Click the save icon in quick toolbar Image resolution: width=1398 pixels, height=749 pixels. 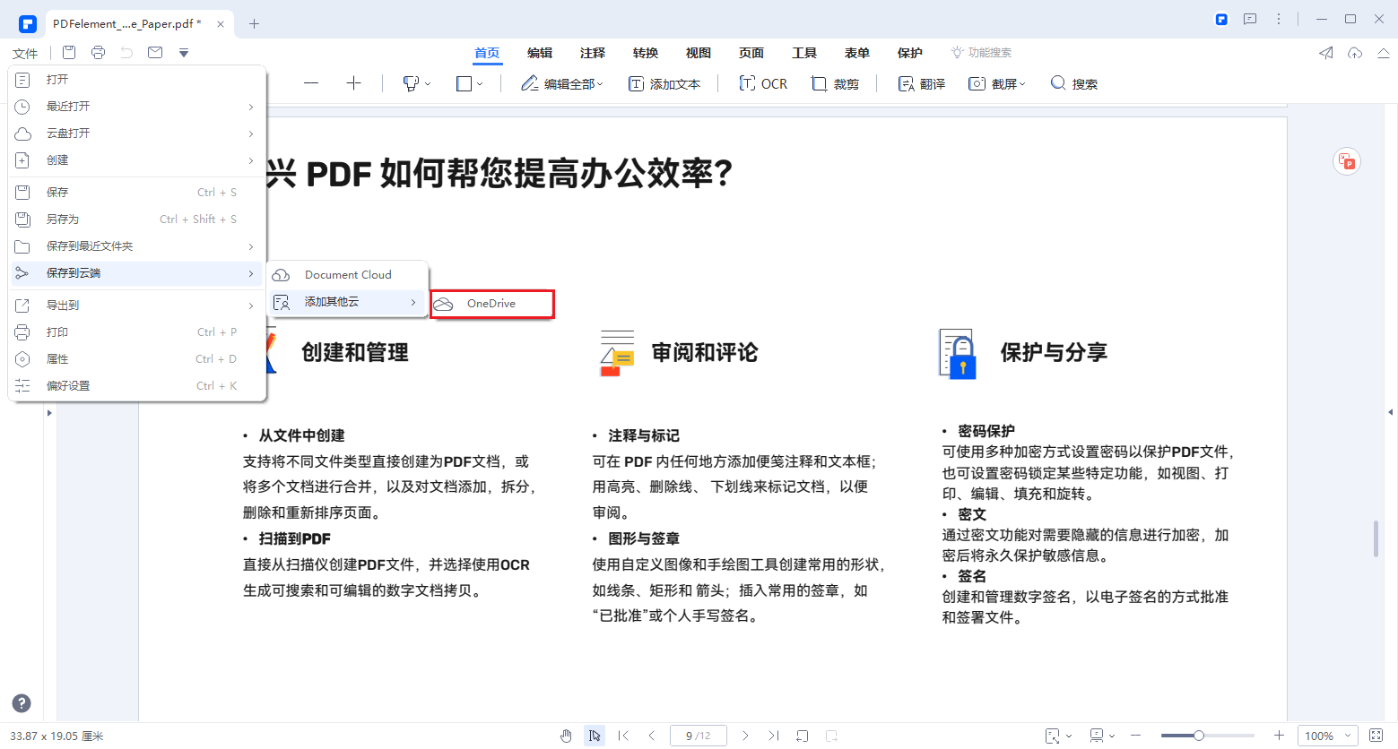coord(69,53)
